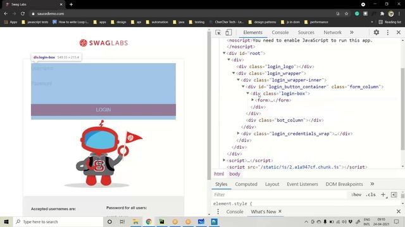The width and height of the screenshot is (405, 227).
Task: Open the drawer three-dot menu
Action: click(x=218, y=212)
